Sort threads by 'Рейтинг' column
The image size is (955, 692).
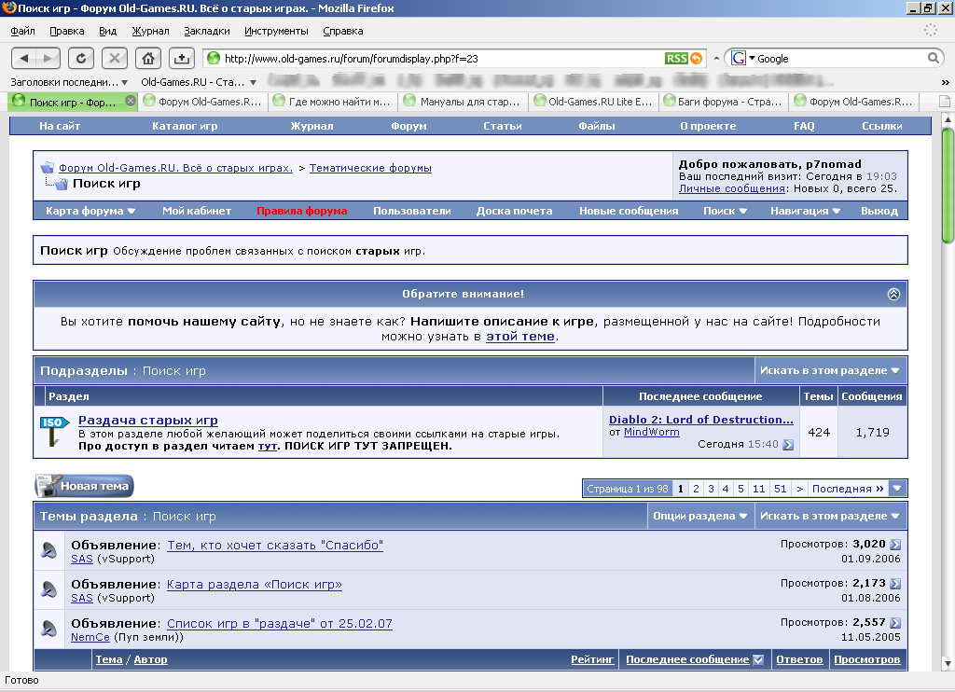tap(592, 659)
